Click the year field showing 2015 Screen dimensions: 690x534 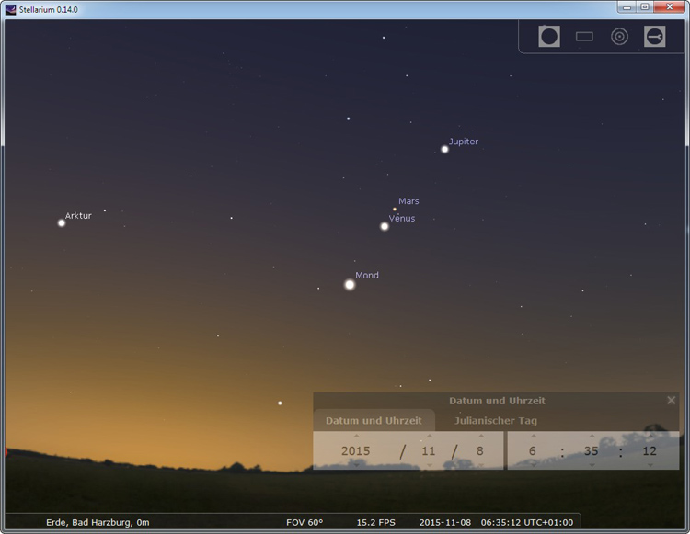(356, 451)
